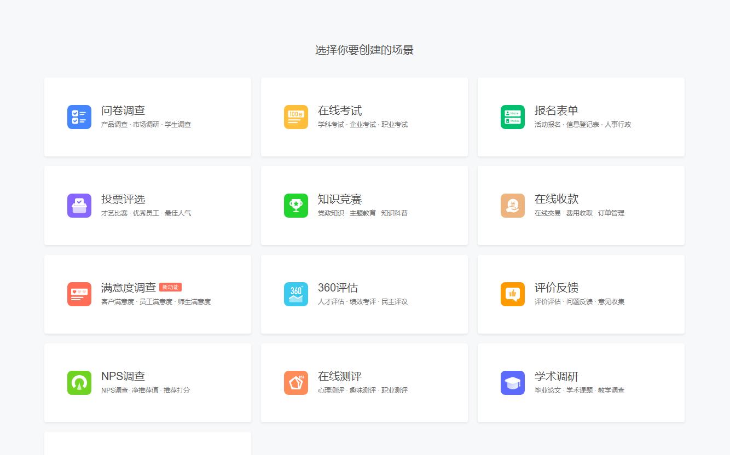Open the 学术调研 academic research icon
The height and width of the screenshot is (455, 730).
[x=512, y=382]
